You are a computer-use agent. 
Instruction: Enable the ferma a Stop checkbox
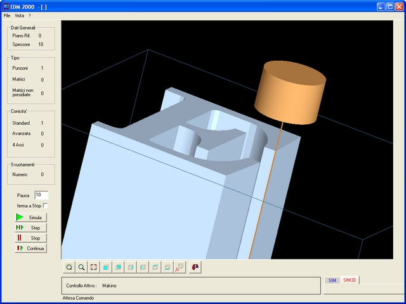pyautogui.click(x=45, y=206)
